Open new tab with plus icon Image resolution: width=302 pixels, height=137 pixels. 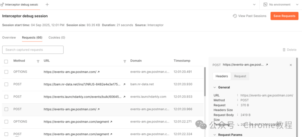click(x=47, y=4)
